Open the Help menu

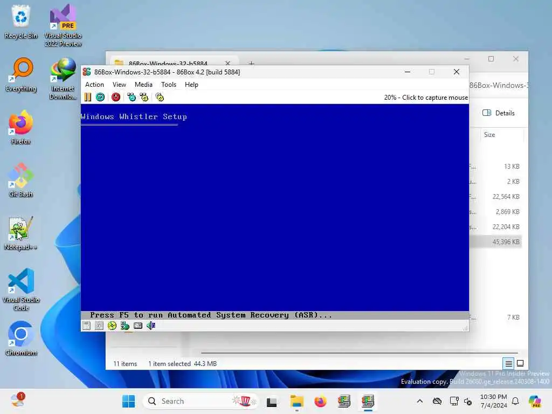191,85
